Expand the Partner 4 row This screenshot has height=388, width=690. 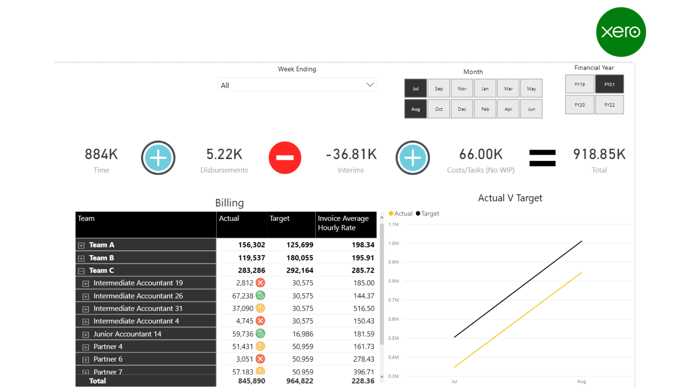click(86, 347)
